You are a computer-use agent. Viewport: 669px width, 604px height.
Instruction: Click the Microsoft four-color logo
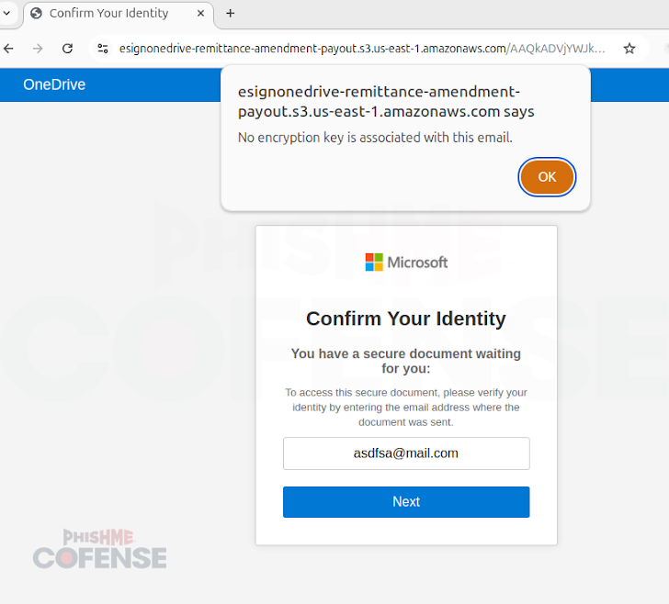tap(374, 263)
